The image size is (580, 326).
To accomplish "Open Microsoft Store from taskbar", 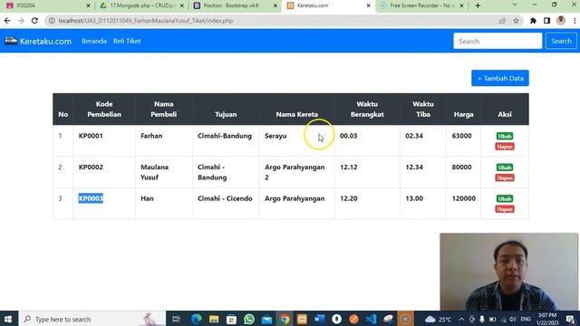I will 232,319.
